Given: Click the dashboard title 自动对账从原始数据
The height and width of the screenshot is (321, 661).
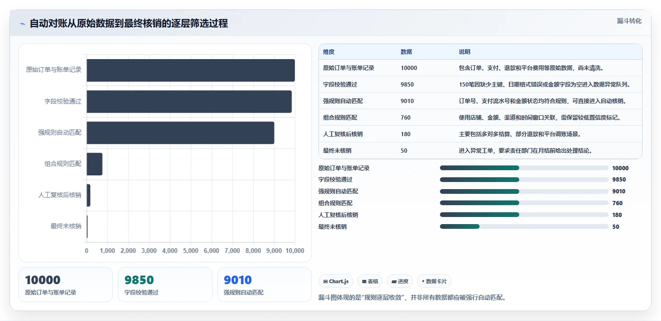Looking at the screenshot, I should (x=129, y=24).
